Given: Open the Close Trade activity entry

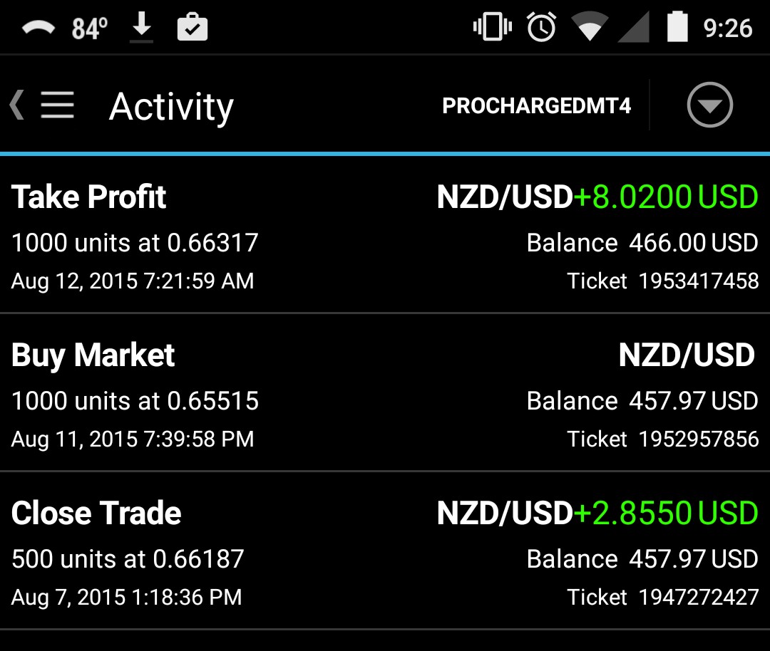Looking at the screenshot, I should [x=97, y=513].
